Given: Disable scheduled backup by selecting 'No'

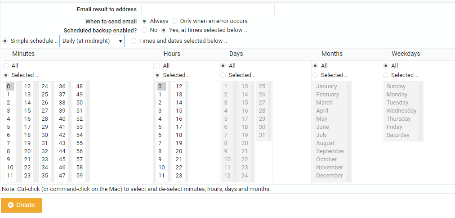Looking at the screenshot, I should (x=144, y=30).
